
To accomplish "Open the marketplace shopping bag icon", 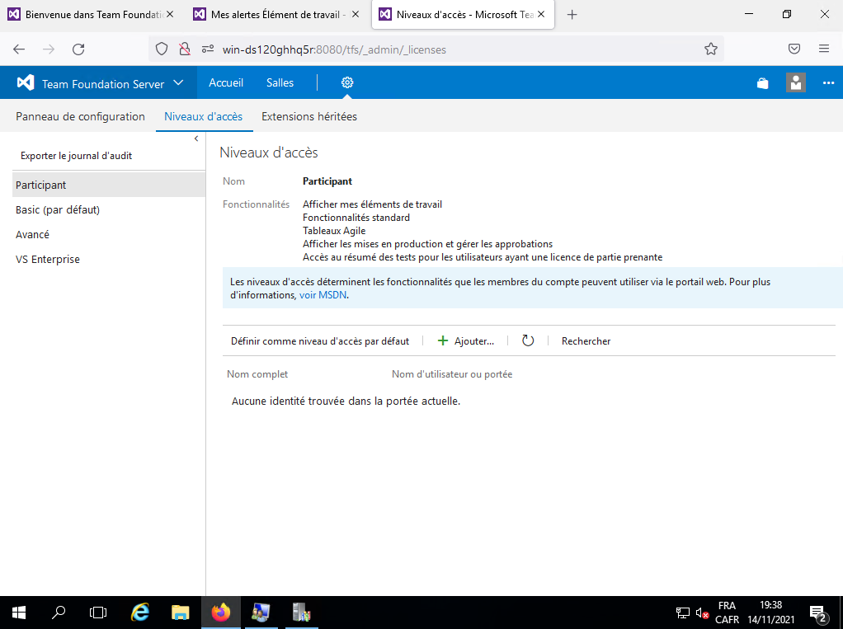I will [x=762, y=83].
